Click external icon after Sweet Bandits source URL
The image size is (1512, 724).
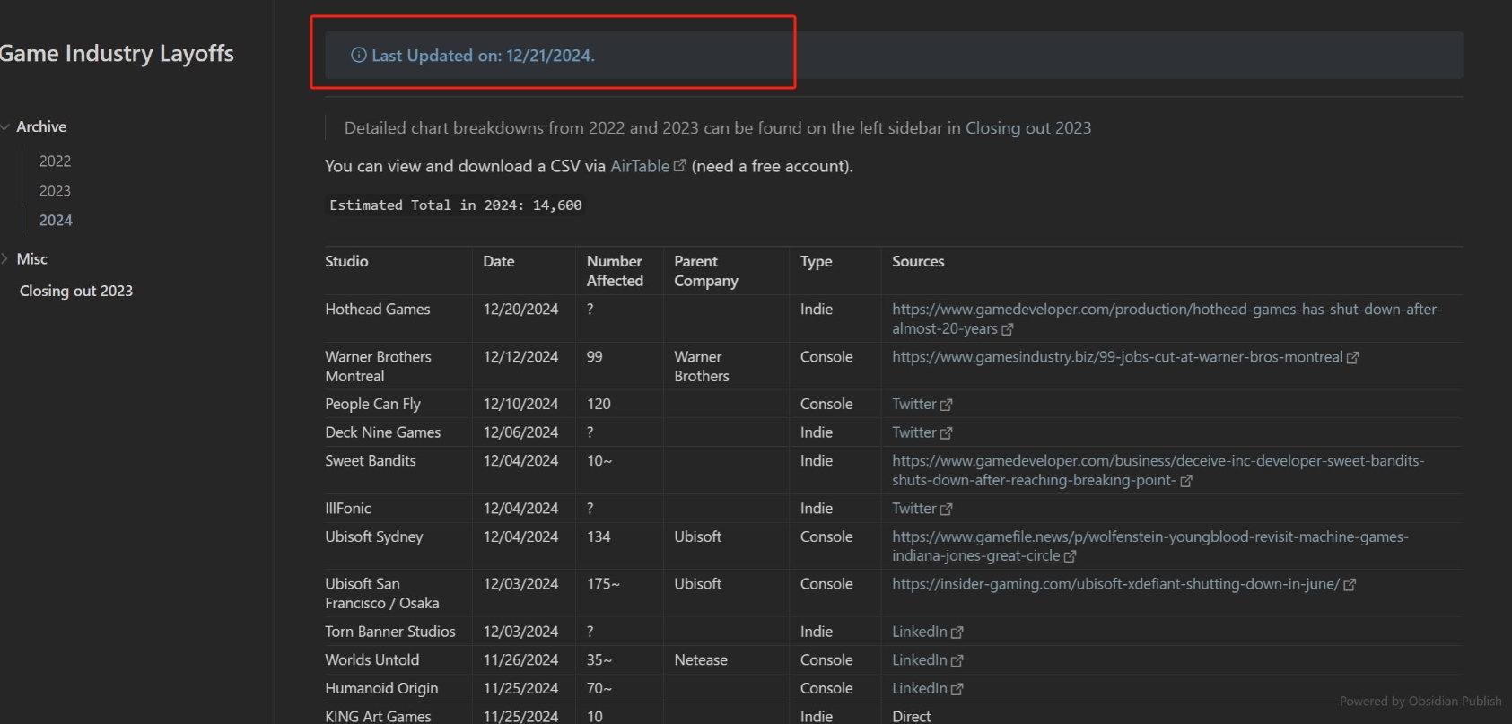[x=1186, y=481]
